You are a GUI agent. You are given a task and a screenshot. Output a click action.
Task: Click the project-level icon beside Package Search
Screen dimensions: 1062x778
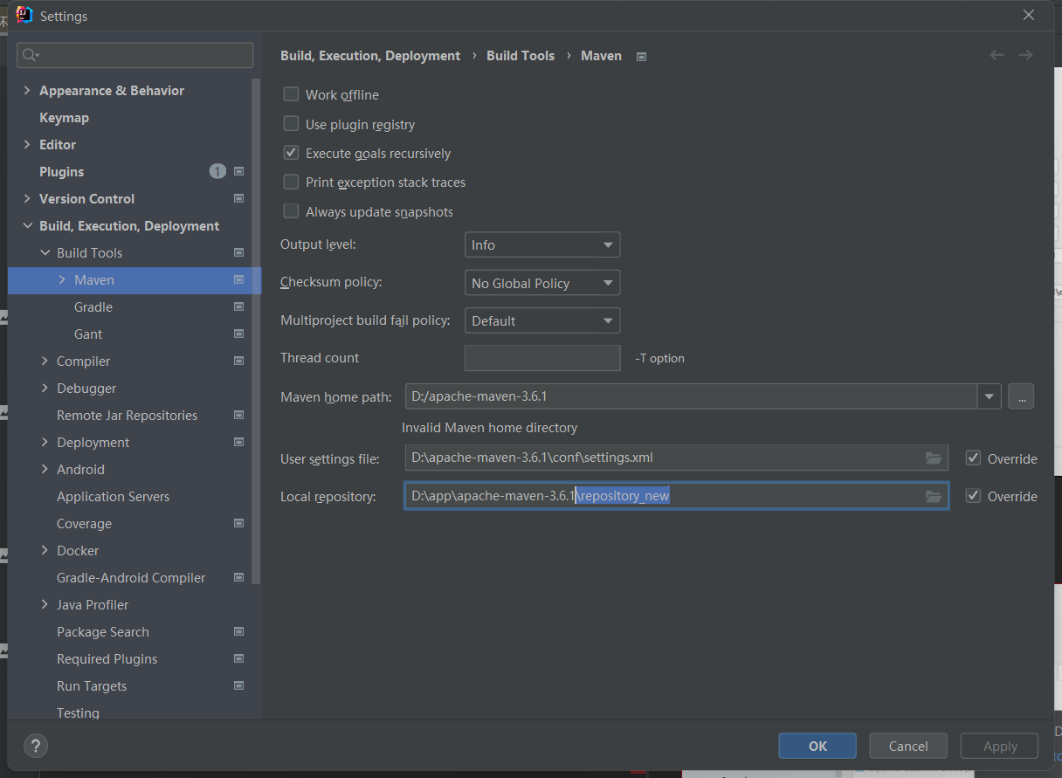coord(239,631)
